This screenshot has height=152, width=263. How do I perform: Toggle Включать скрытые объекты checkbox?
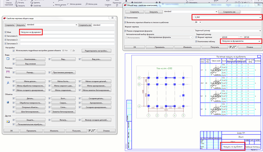pyautogui.click(x=125, y=23)
